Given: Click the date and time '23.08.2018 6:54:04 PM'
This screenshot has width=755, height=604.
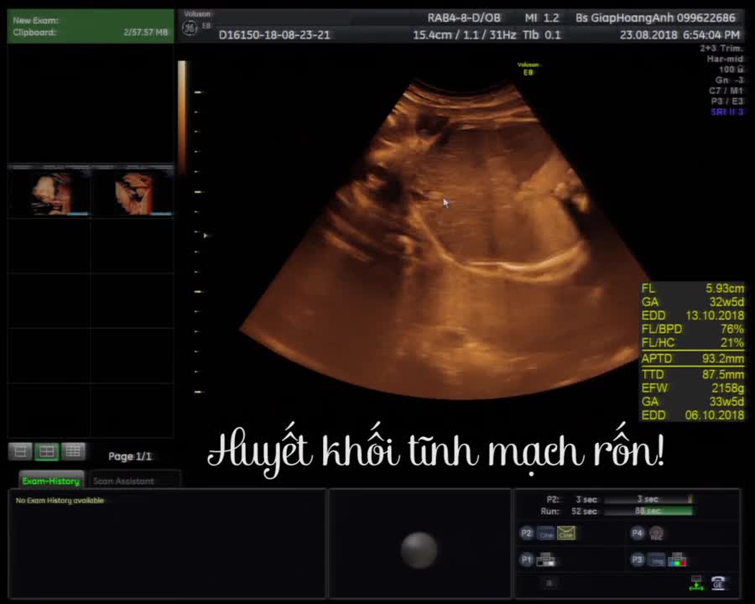Looking at the screenshot, I should pos(679,34).
